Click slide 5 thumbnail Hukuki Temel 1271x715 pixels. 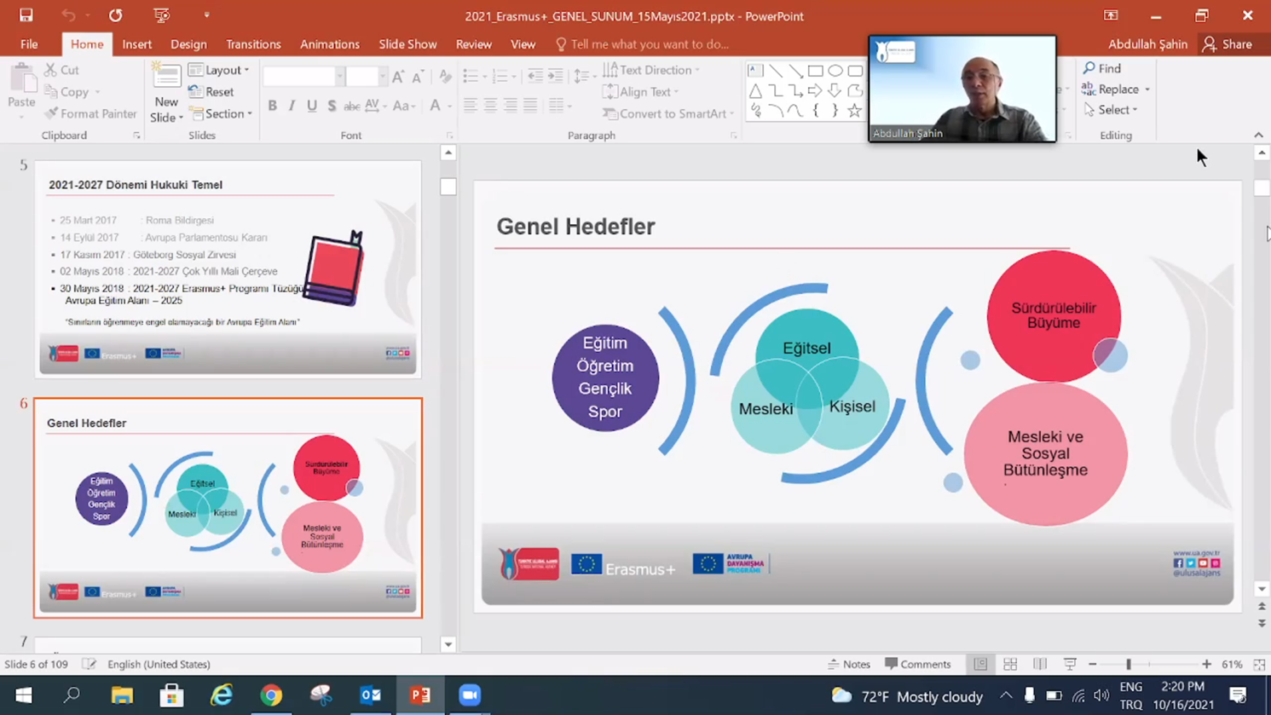228,268
